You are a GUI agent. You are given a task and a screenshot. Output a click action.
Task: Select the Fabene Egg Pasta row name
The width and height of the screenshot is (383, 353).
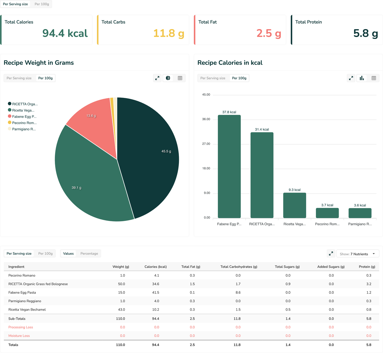[x=22, y=292]
